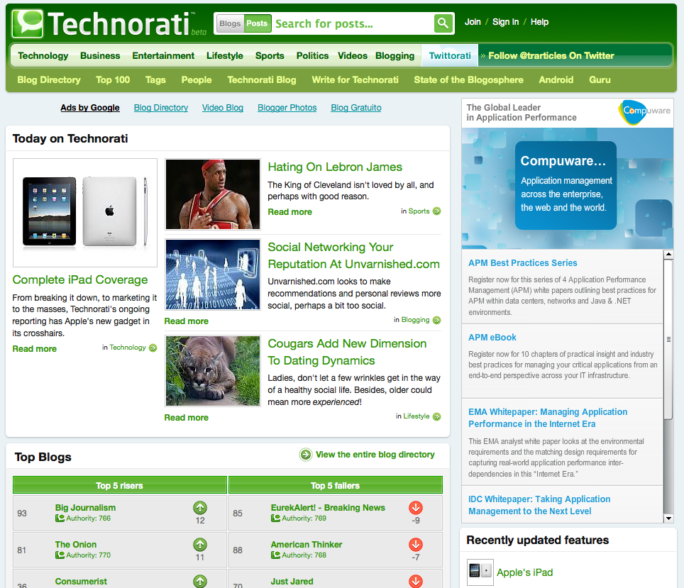Open the cougar photo thumbnail
The width and height of the screenshot is (684, 588).
[213, 371]
